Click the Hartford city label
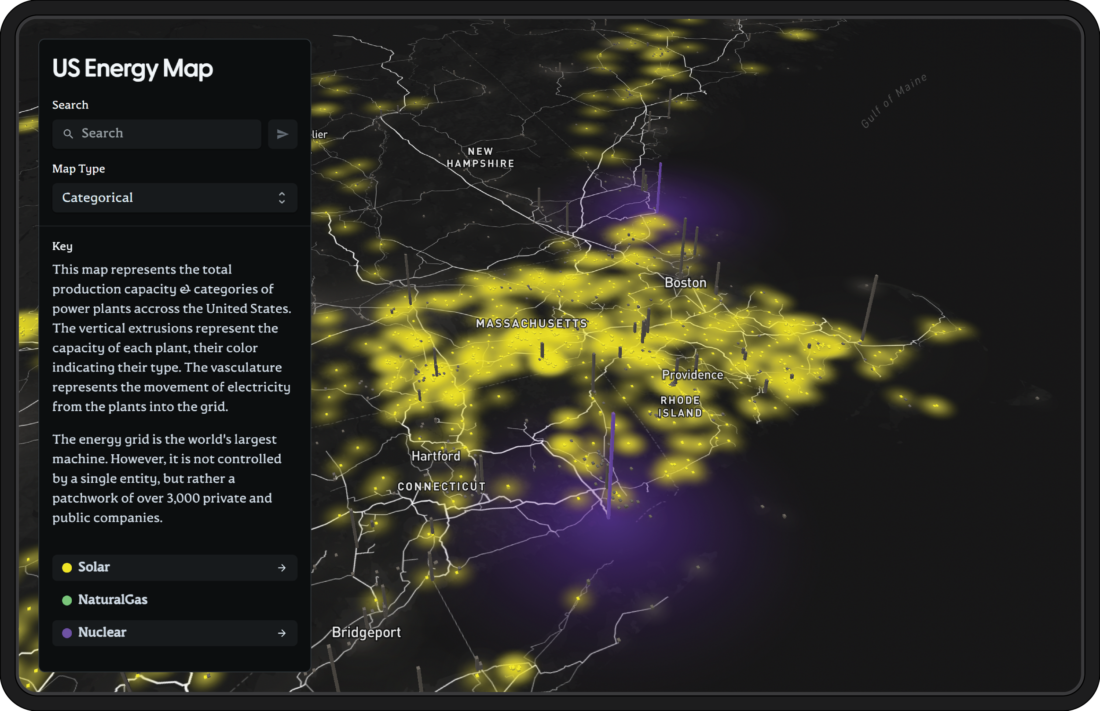Viewport: 1100px width, 711px height. tap(436, 456)
